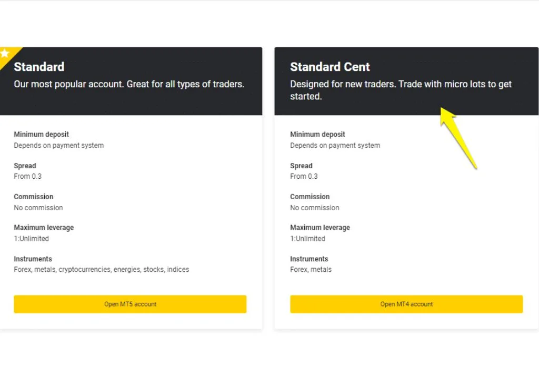
Task: Select the Spread value From 0.3 on Standard
Action: pyautogui.click(x=27, y=176)
